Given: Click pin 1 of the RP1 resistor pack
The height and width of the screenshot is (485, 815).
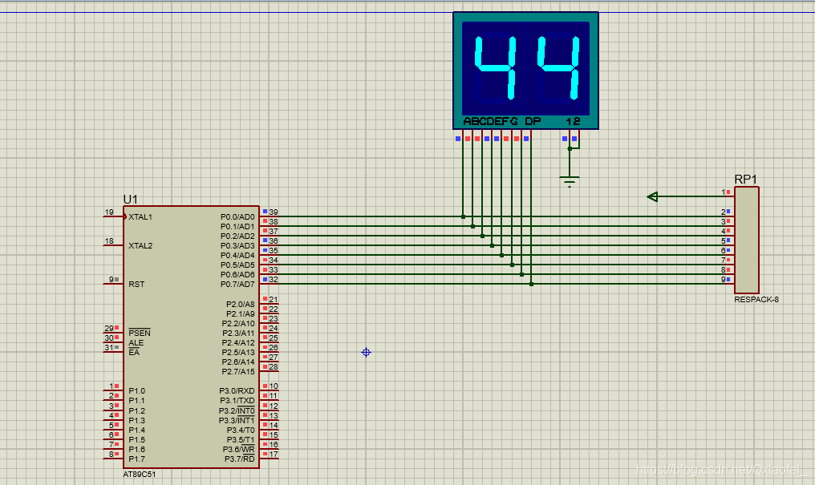Looking at the screenshot, I should [x=724, y=192].
